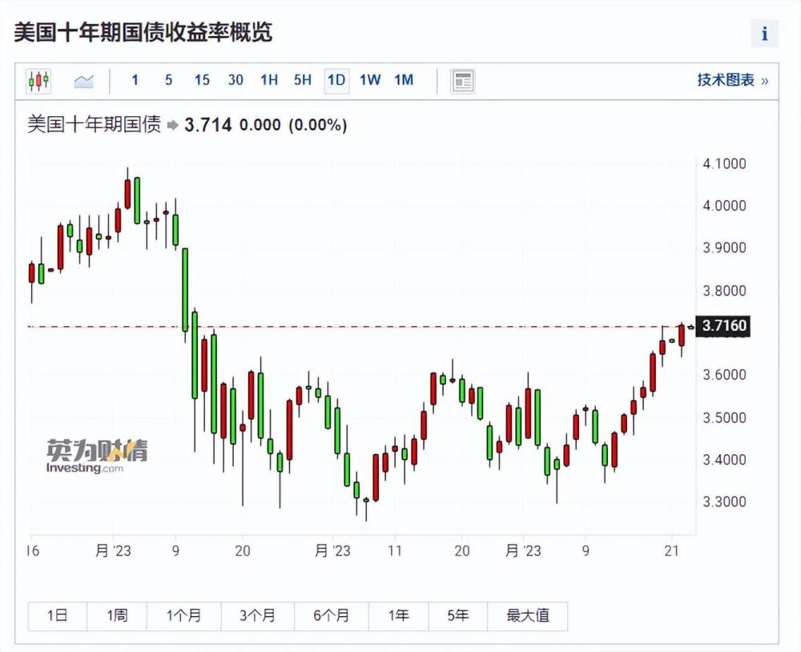This screenshot has width=801, height=652.
Task: Select the 1M monthly interval
Action: coord(404,80)
